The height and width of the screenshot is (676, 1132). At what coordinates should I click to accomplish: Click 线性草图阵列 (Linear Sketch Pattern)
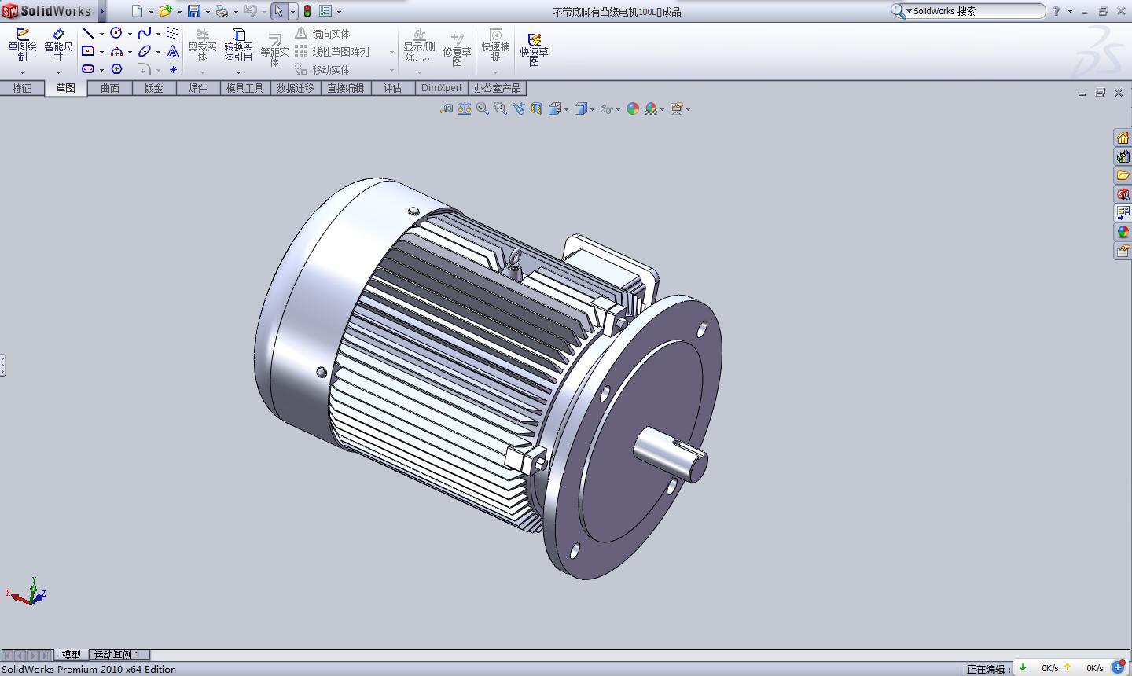(x=332, y=51)
